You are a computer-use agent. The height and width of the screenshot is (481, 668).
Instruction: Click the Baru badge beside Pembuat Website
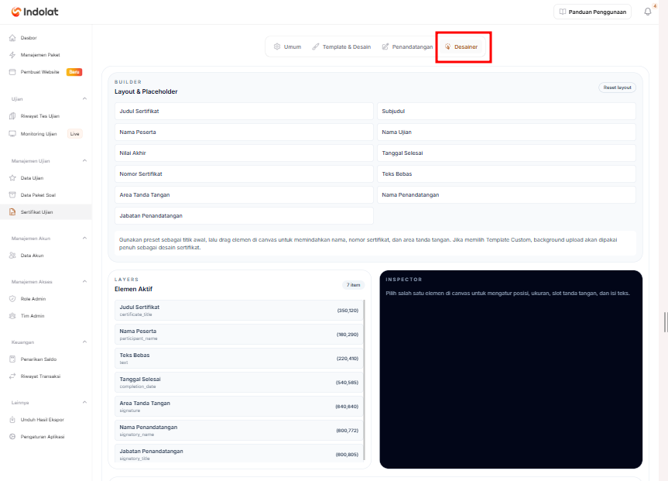pos(74,72)
